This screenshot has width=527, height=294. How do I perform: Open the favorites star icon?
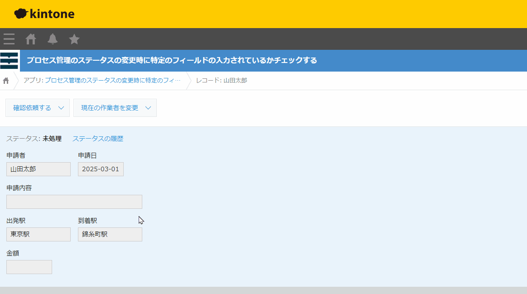(x=74, y=39)
